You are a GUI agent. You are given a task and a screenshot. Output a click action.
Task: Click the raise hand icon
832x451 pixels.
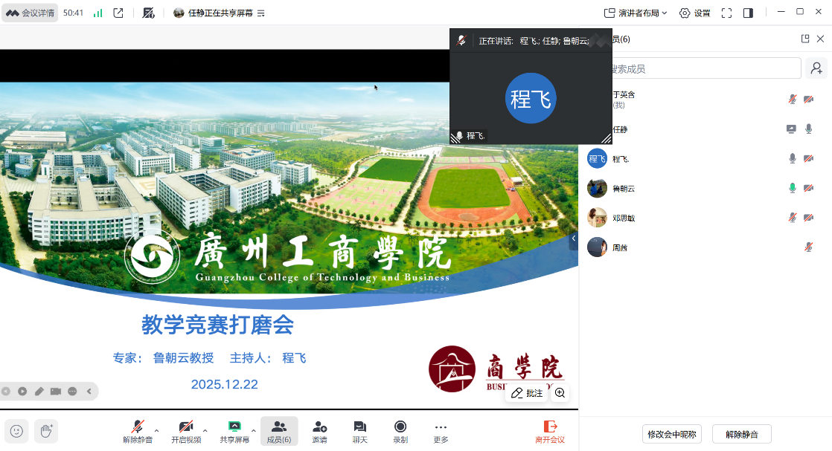pos(46,430)
